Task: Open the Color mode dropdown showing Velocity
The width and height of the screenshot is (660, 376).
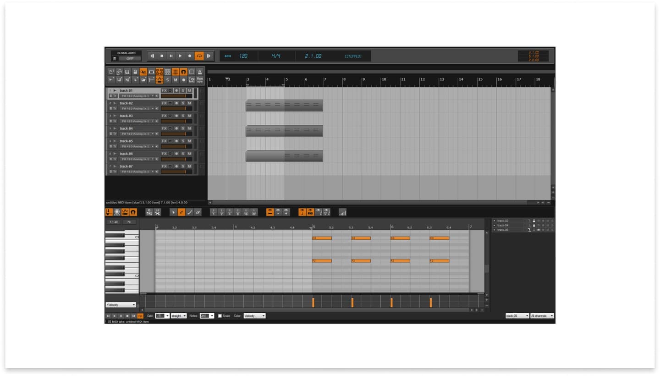Action: [255, 316]
